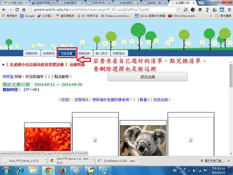Open the 其他書籤 bookmarks folder

tap(222, 16)
